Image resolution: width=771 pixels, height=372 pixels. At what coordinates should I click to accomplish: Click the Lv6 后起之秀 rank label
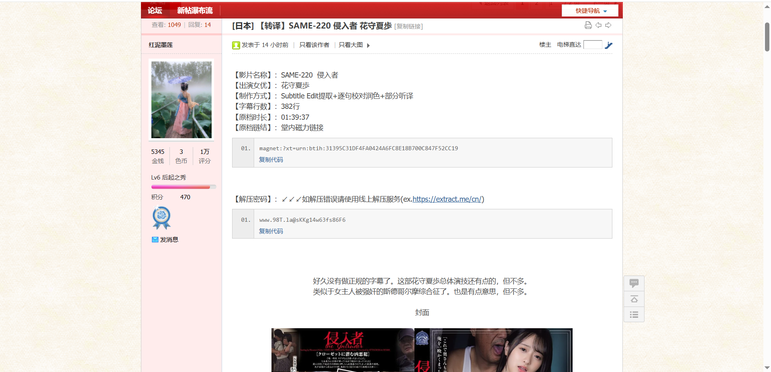[168, 178]
